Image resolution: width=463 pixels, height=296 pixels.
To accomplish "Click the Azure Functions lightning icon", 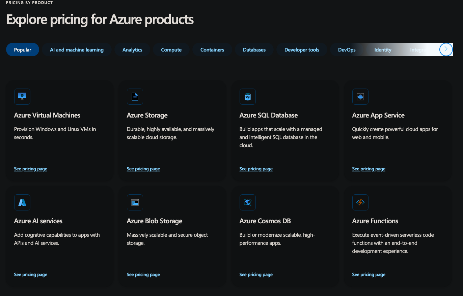I will click(360, 202).
